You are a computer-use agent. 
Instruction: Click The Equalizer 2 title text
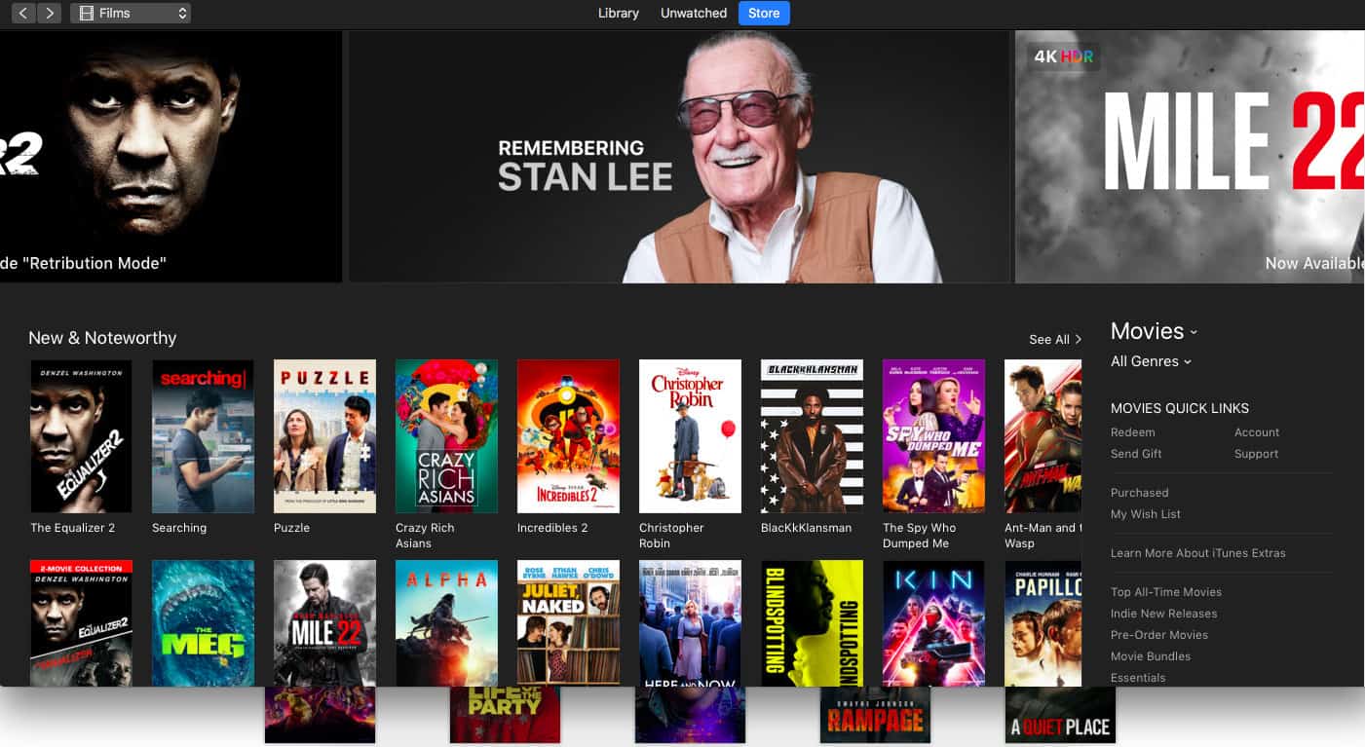pyautogui.click(x=72, y=528)
